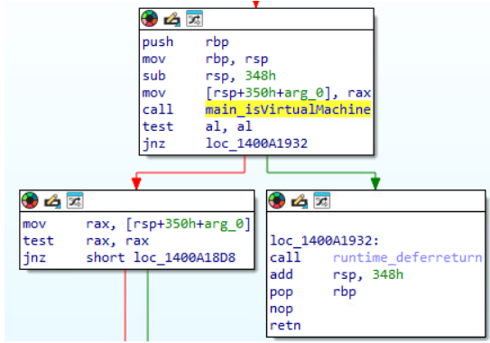Click 'jnz' mnemonic in arg_0 test block
The height and width of the screenshot is (343, 490).
pos(34,258)
